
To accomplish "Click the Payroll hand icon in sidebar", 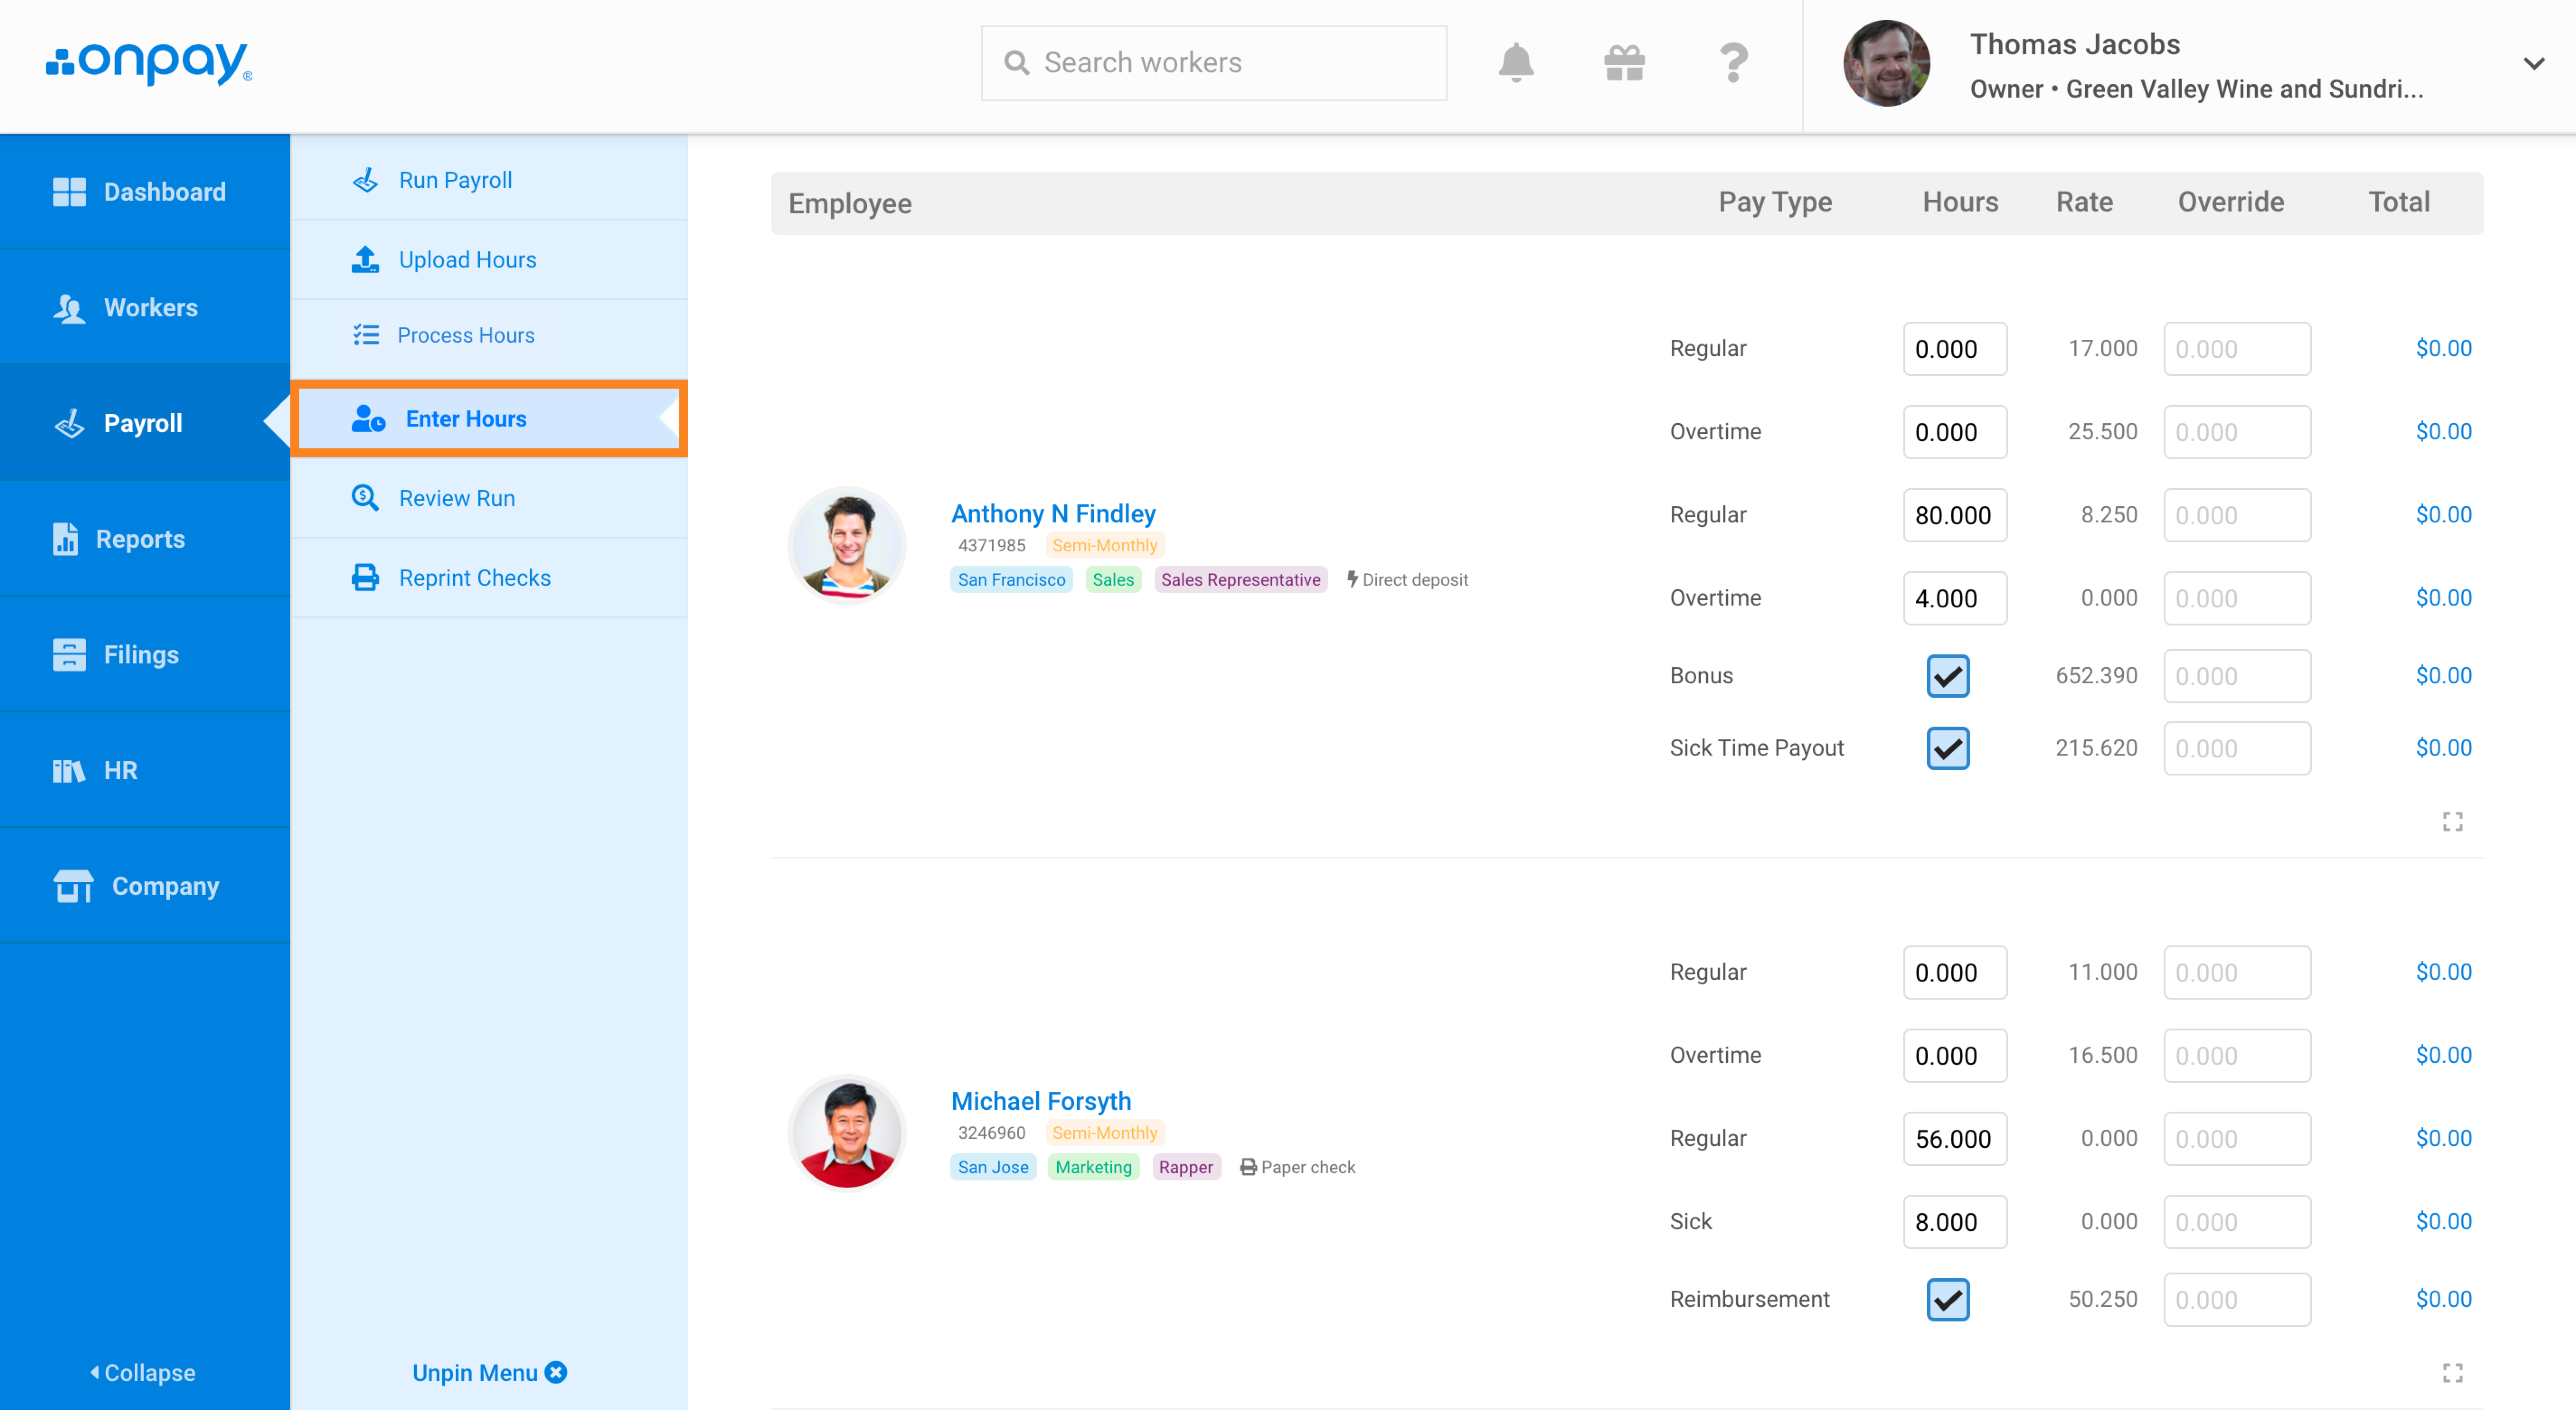I will coord(69,424).
